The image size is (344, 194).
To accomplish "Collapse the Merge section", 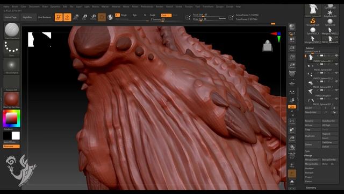I will (x=309, y=156).
